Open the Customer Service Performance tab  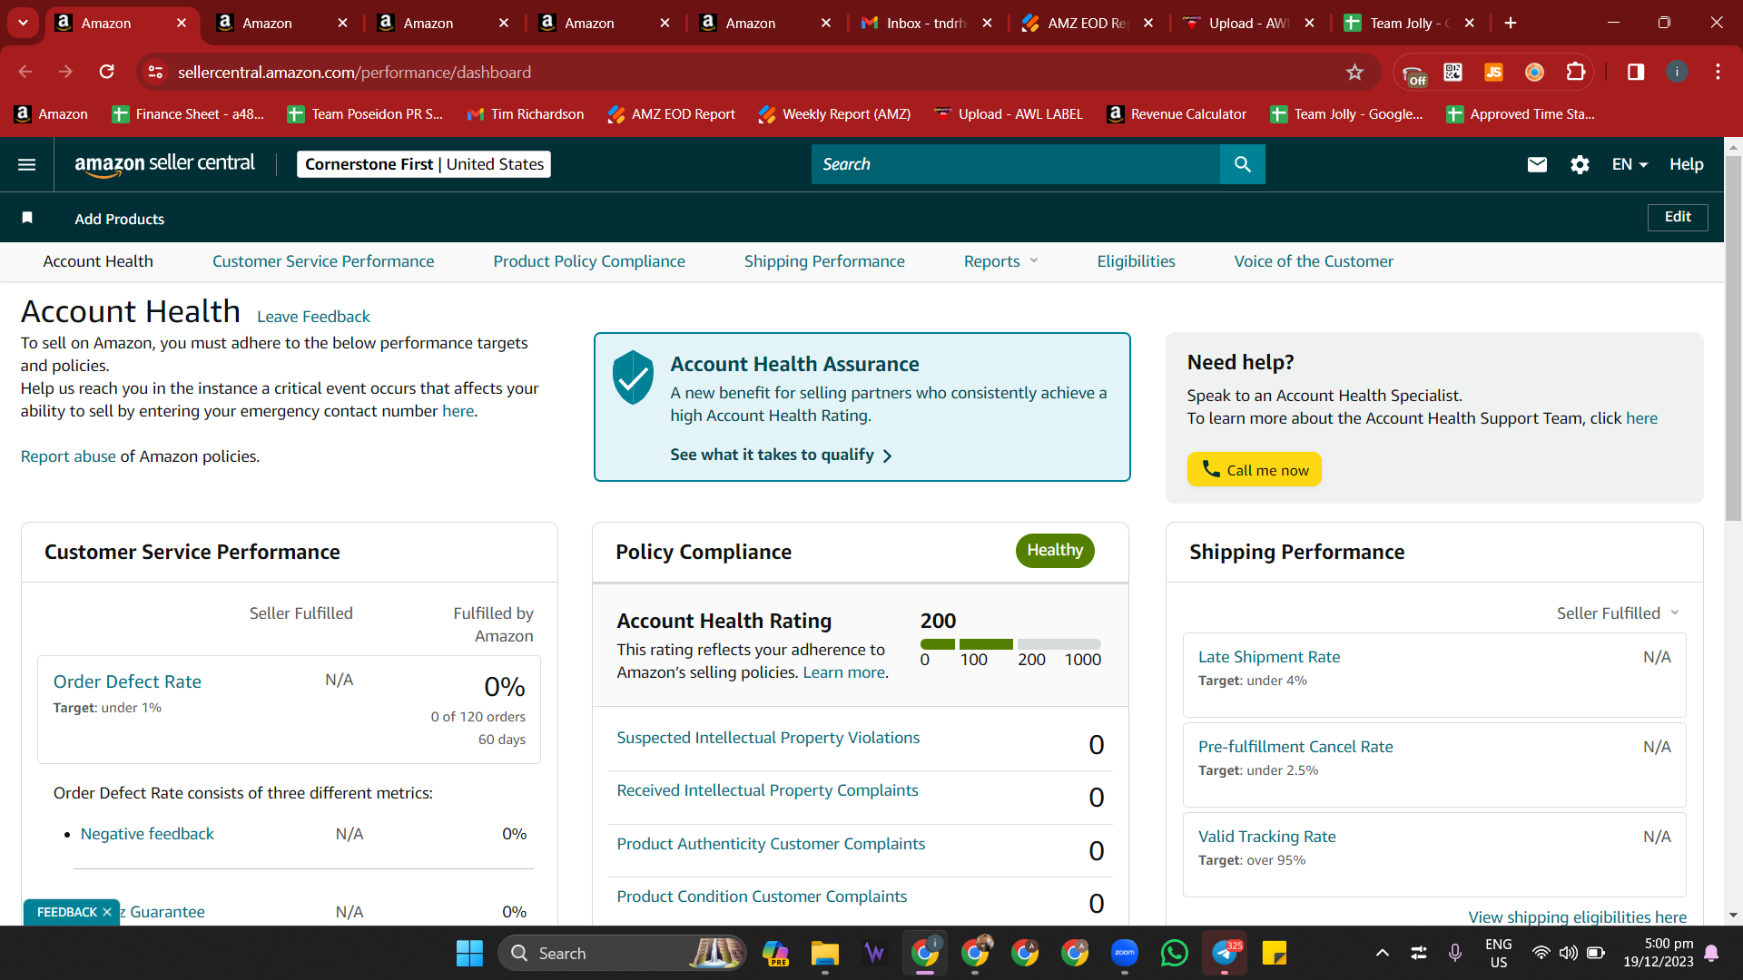[323, 261]
